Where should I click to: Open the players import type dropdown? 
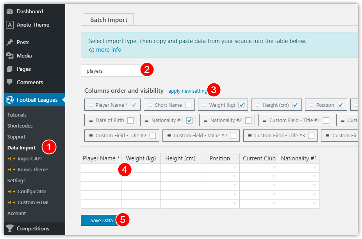113,71
